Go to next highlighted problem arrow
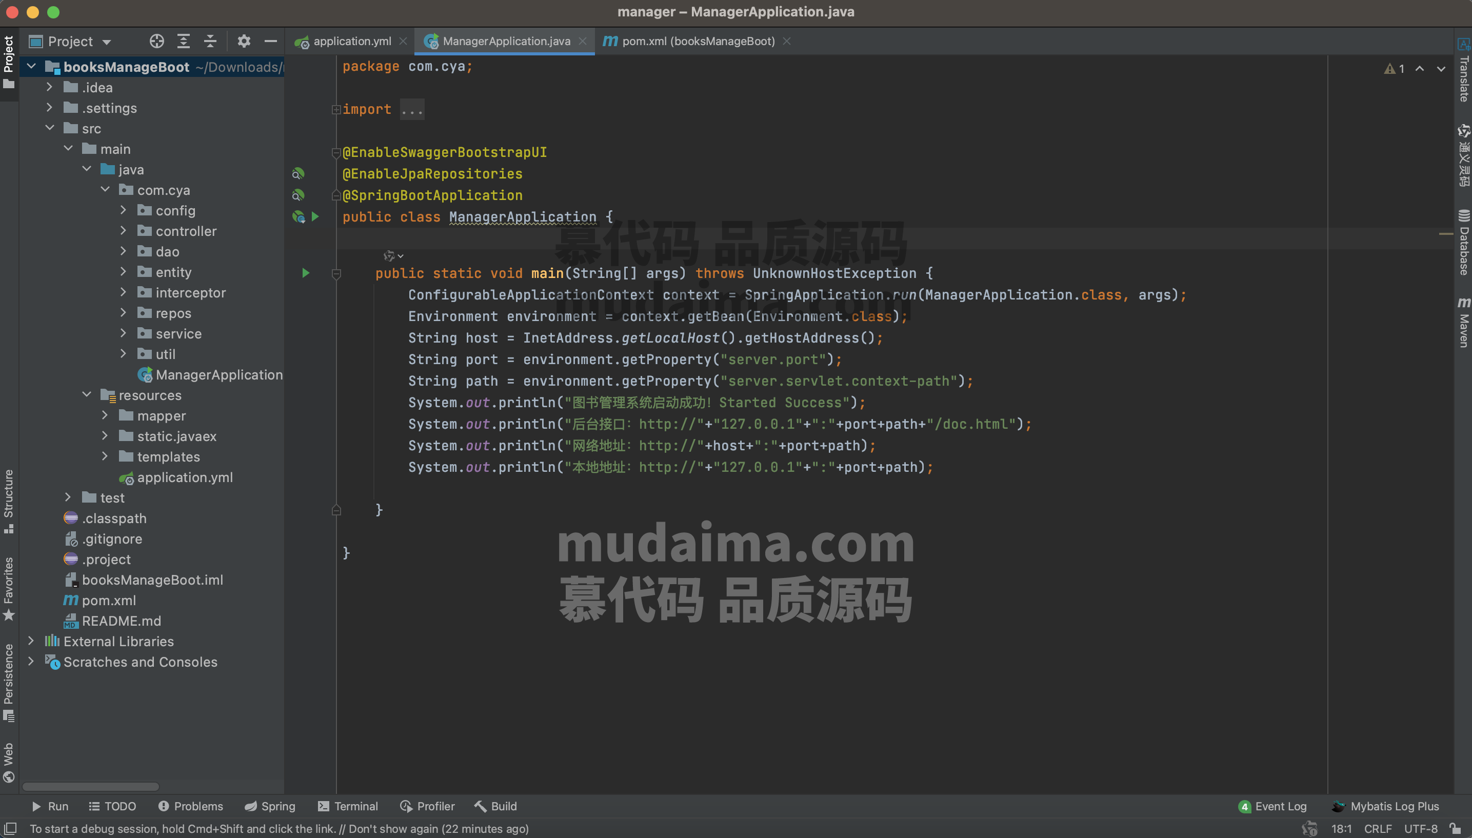Image resolution: width=1472 pixels, height=838 pixels. (1441, 69)
